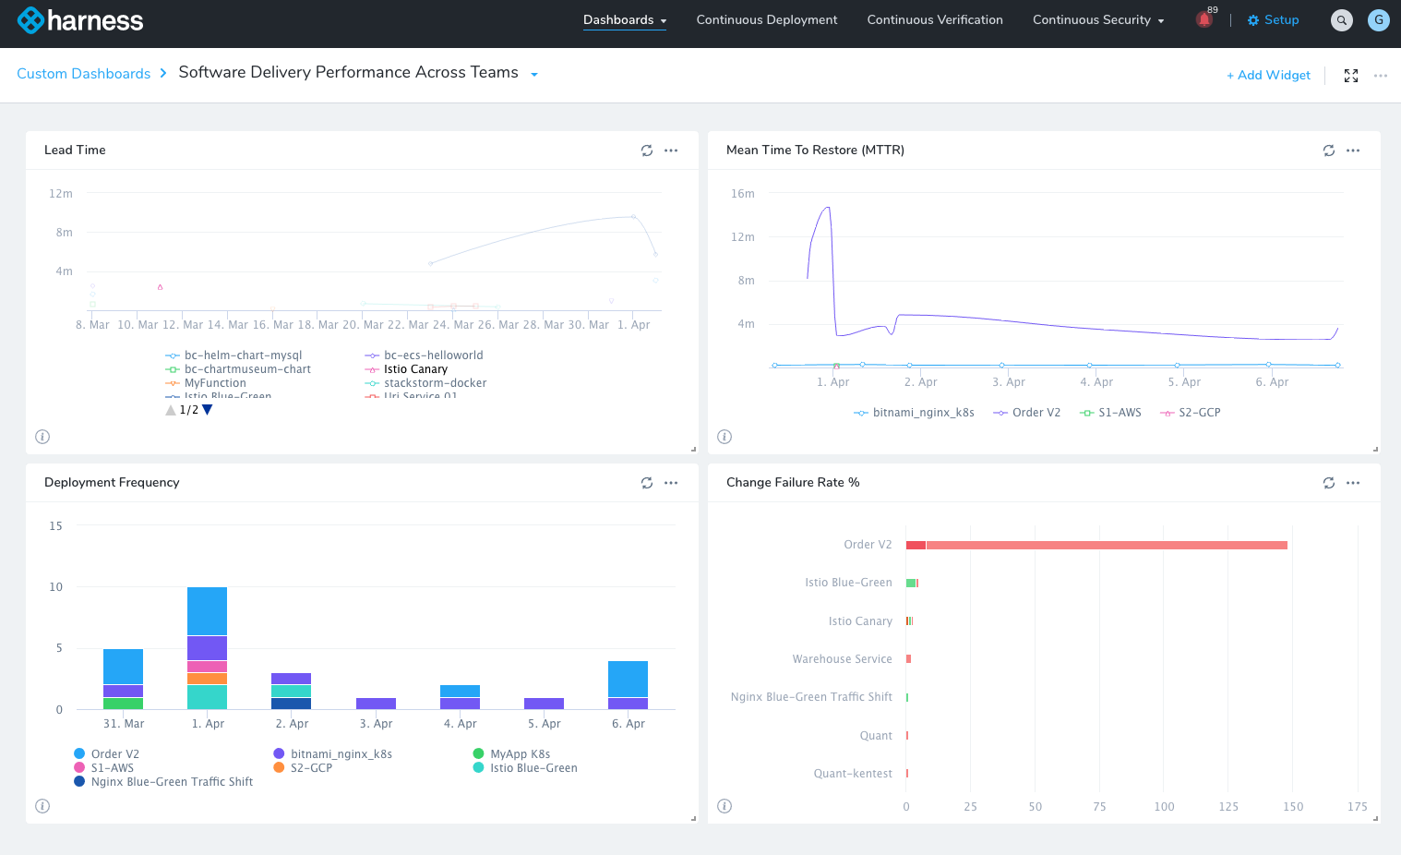Refresh the Lead Time widget
The height and width of the screenshot is (855, 1401).
(646, 151)
